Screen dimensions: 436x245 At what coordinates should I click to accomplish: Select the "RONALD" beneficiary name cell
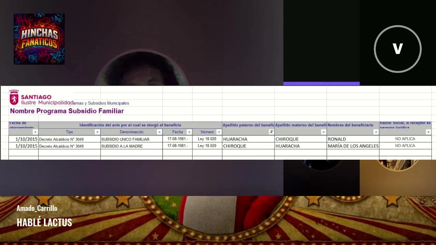click(353, 139)
